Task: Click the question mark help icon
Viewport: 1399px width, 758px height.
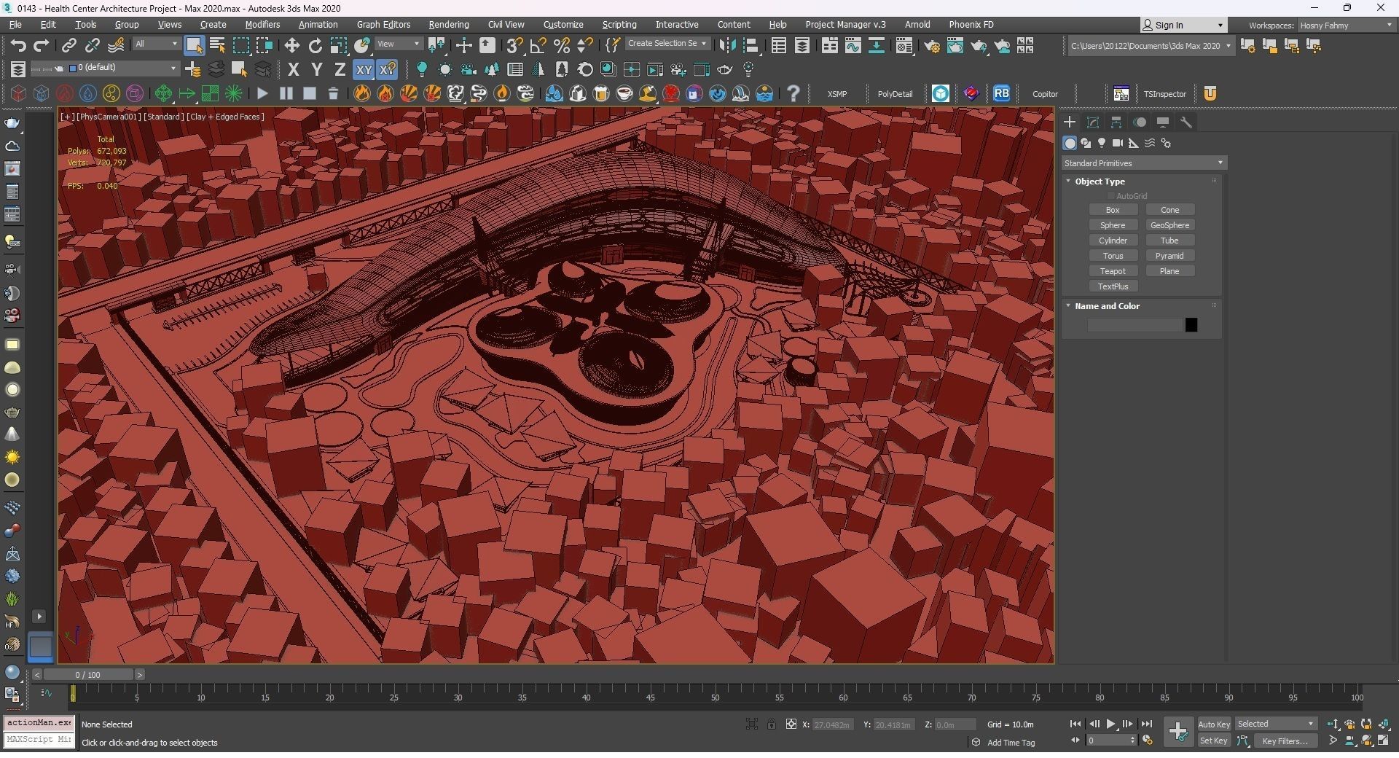Action: pos(793,93)
